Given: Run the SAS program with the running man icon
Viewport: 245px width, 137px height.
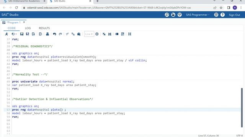Looking at the screenshot, I should tap(7, 34).
